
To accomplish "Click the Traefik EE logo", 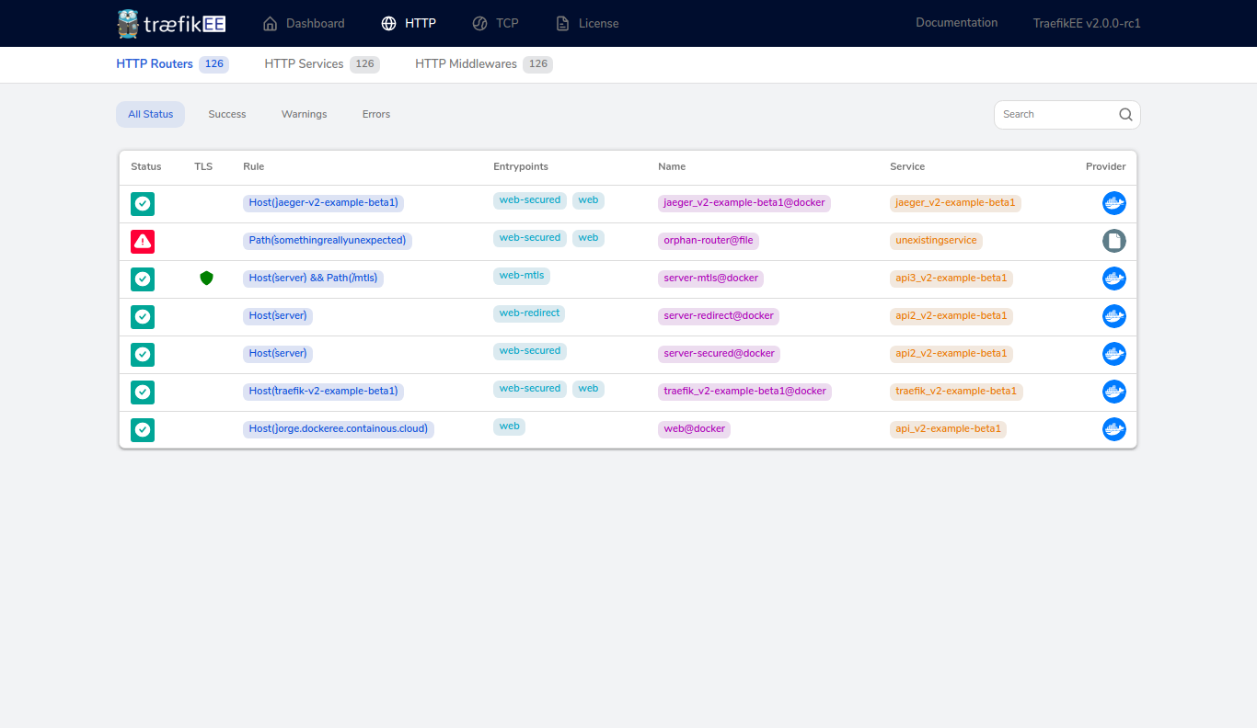I will (x=171, y=23).
